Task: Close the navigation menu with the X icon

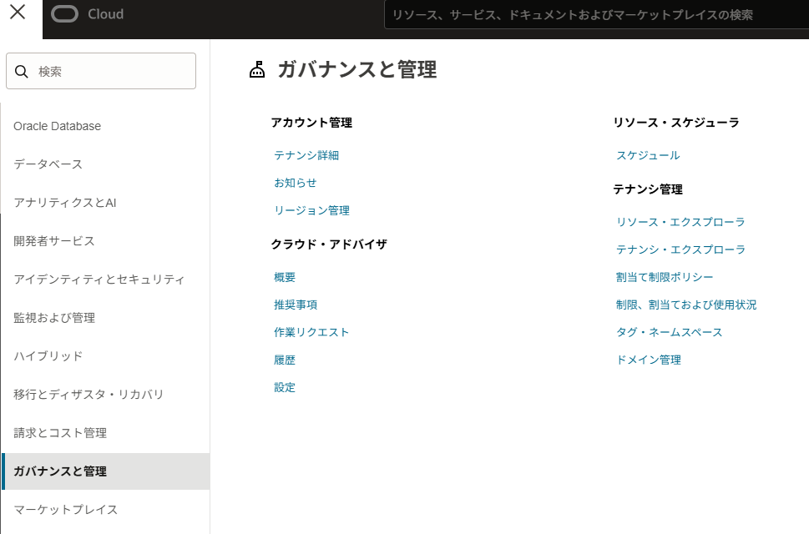Action: (x=18, y=12)
